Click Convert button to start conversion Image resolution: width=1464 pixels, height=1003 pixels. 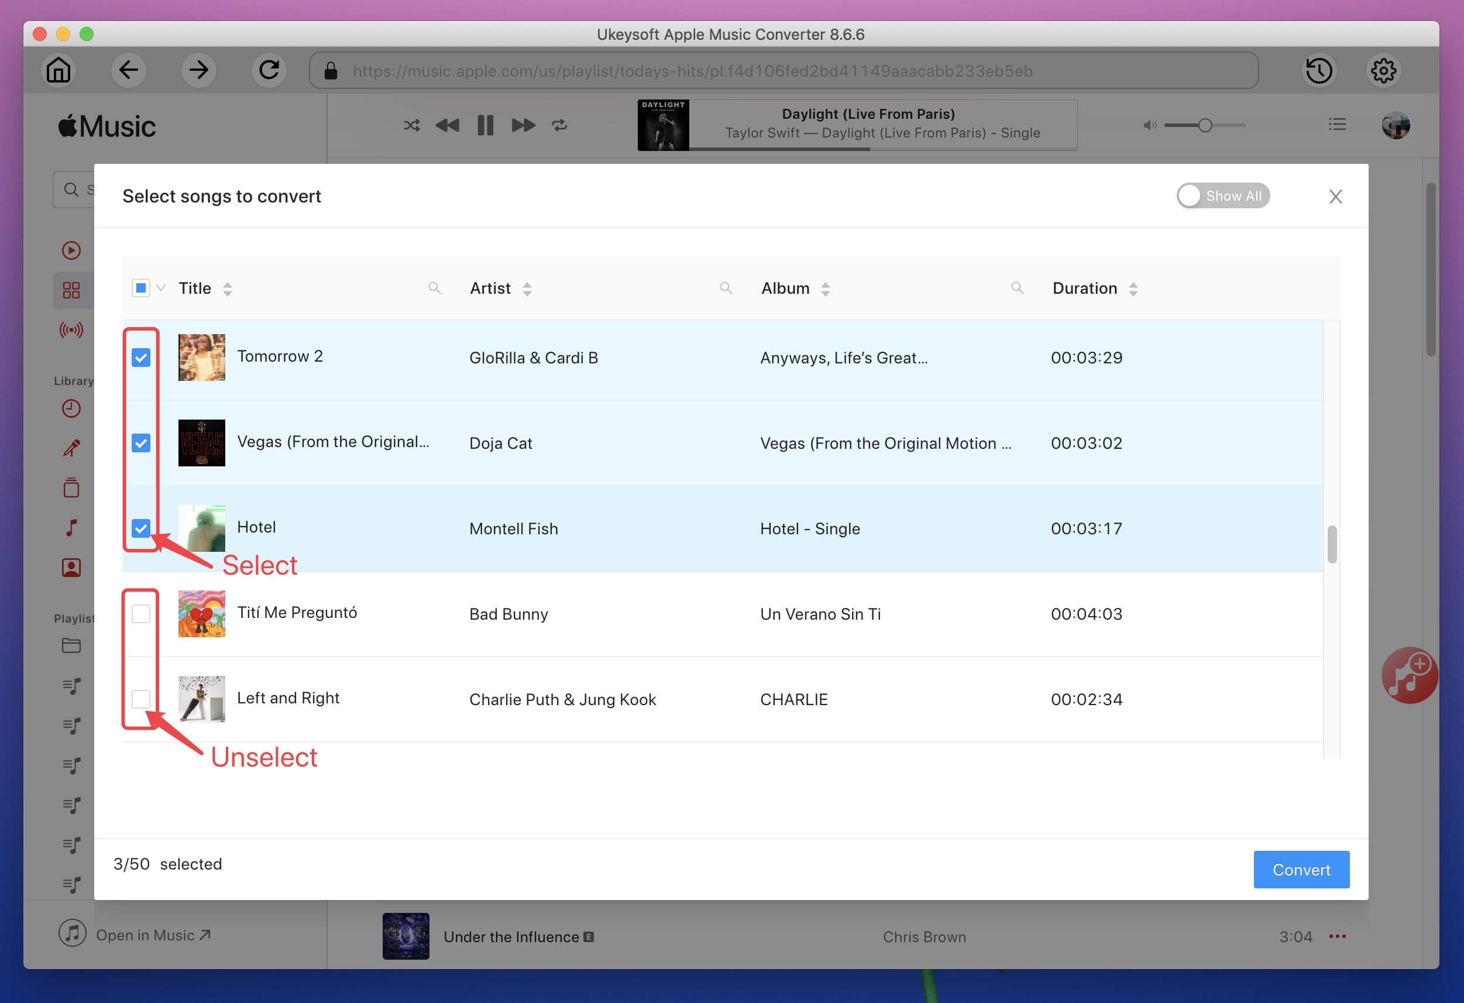pyautogui.click(x=1301, y=868)
